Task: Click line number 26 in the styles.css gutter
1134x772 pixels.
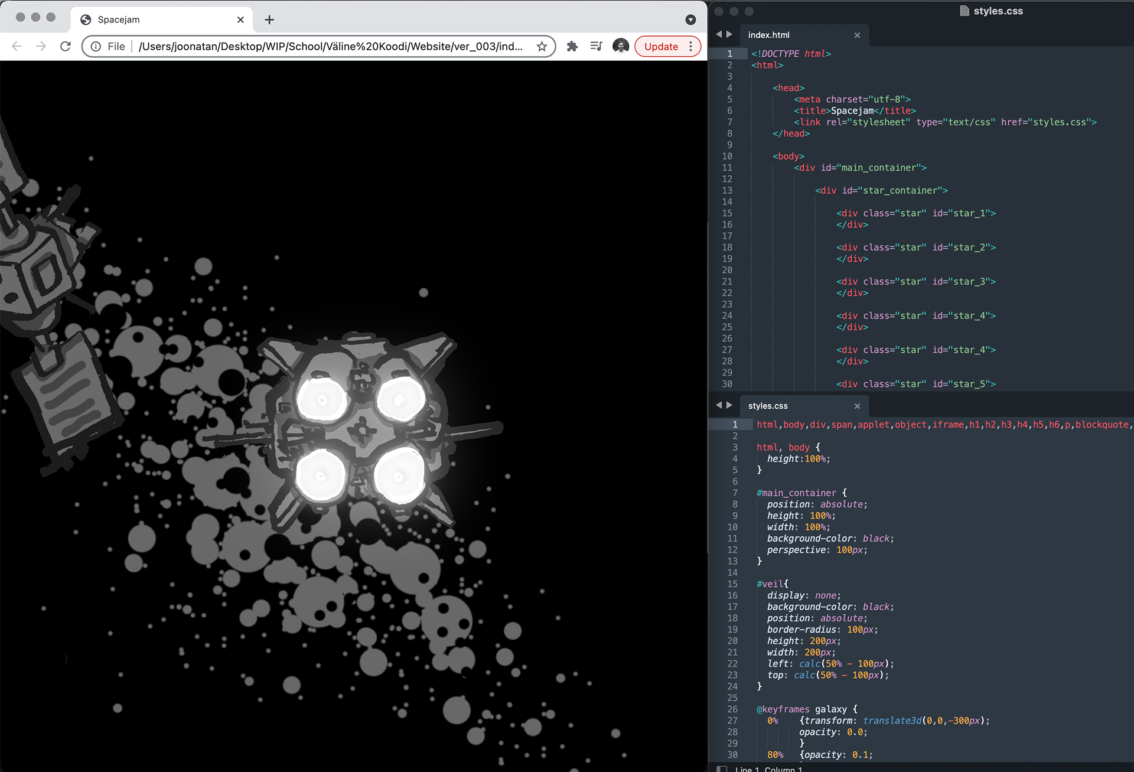Action: [x=732, y=709]
